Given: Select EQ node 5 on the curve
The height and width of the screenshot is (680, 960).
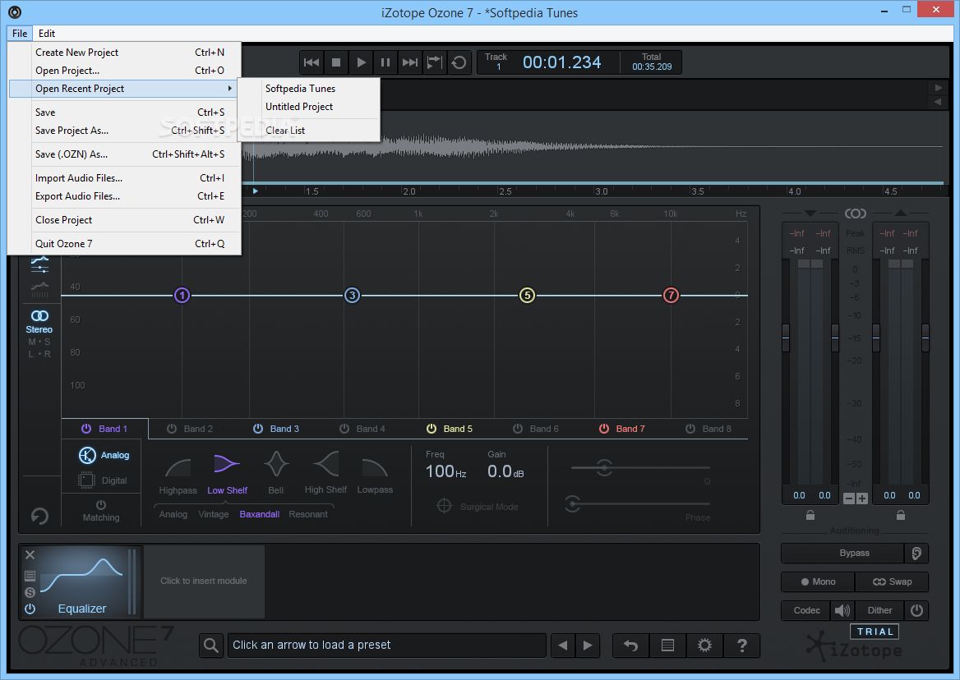Looking at the screenshot, I should point(527,296).
